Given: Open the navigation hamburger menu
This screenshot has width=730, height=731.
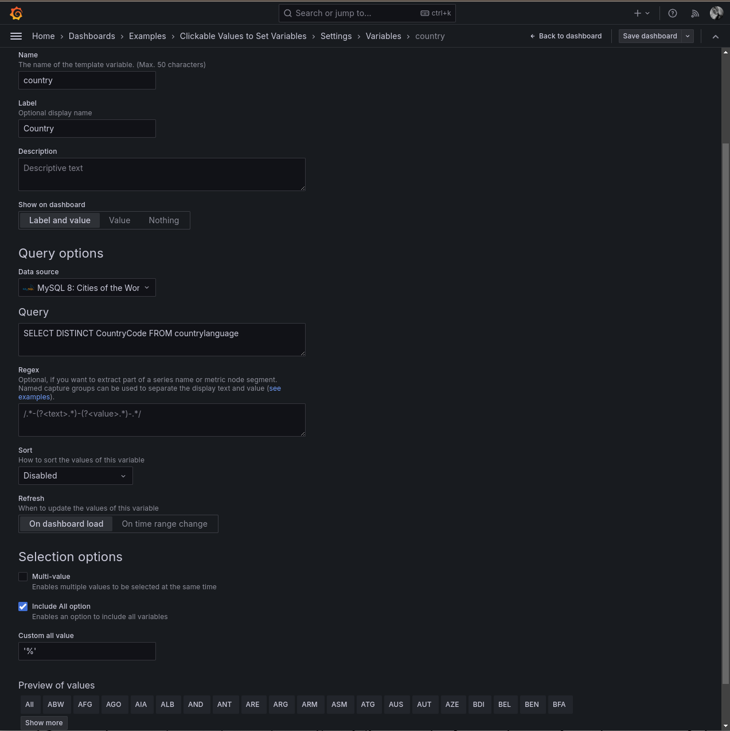Looking at the screenshot, I should point(15,36).
